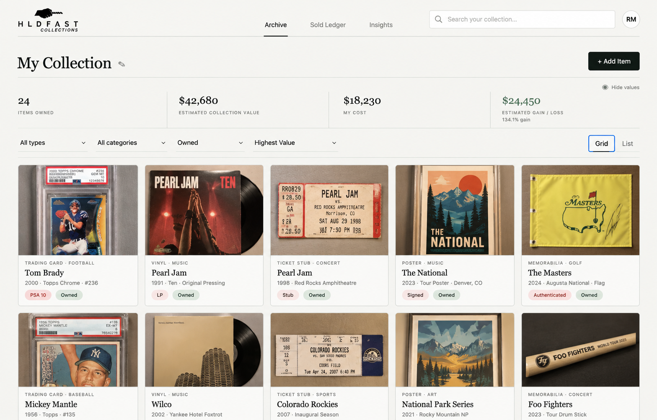The height and width of the screenshot is (420, 657).
Task: Click the Authenticated badge
Action: coord(550,295)
